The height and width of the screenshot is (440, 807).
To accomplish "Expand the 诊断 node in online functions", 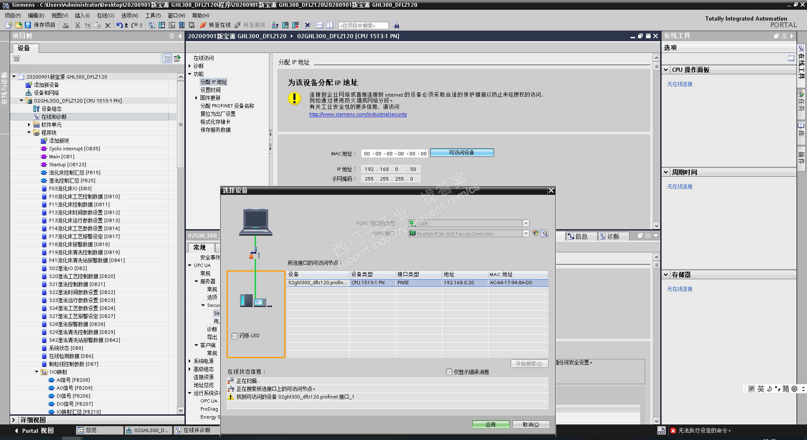I will (190, 66).
